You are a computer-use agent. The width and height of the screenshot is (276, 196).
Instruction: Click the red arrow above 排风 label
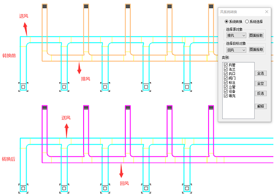pyautogui.click(x=79, y=68)
